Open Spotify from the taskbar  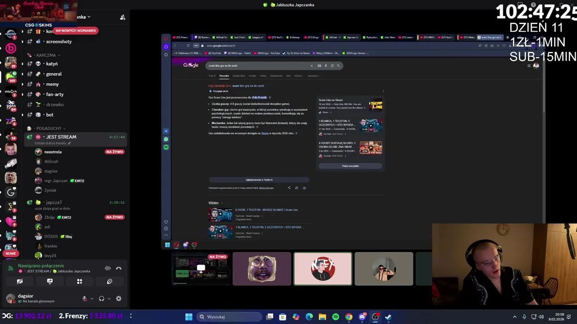click(x=335, y=317)
